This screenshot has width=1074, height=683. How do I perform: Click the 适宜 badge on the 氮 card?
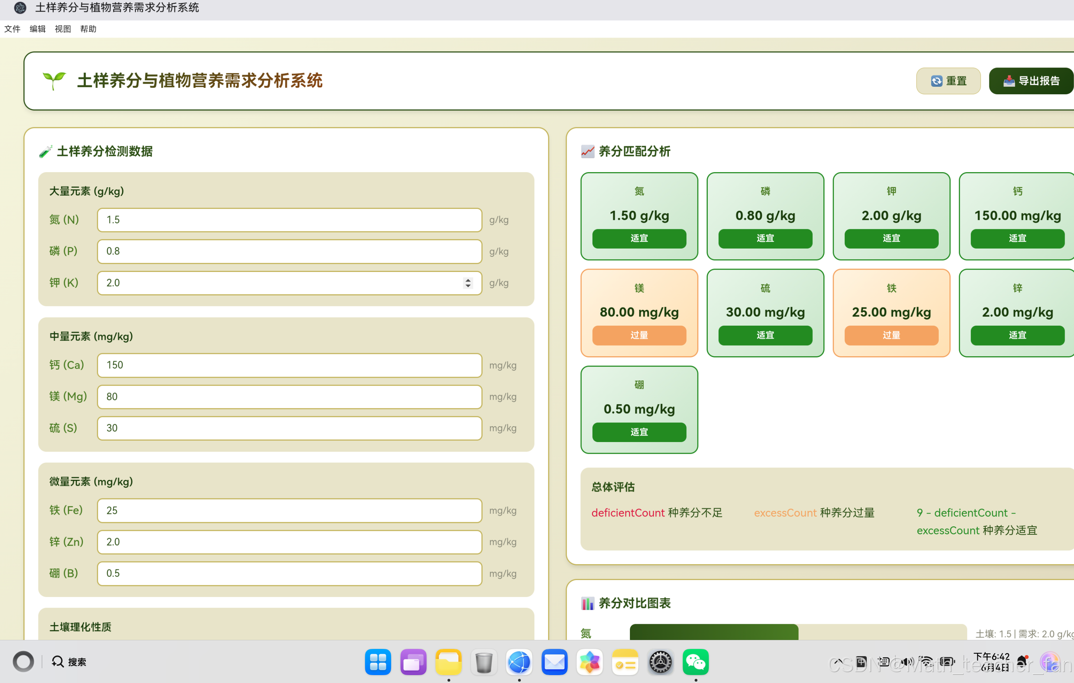(639, 238)
